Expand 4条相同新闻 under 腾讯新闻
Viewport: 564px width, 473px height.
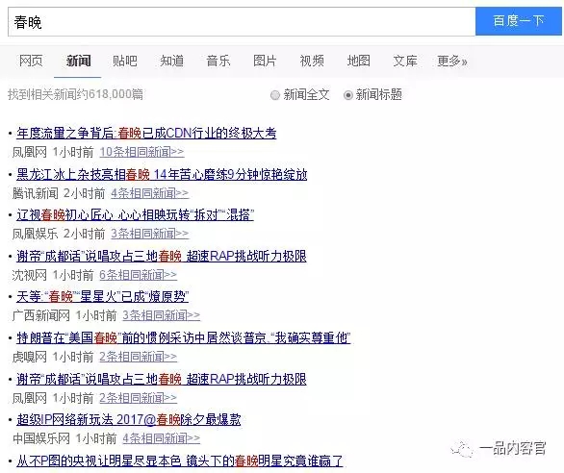pyautogui.click(x=149, y=193)
